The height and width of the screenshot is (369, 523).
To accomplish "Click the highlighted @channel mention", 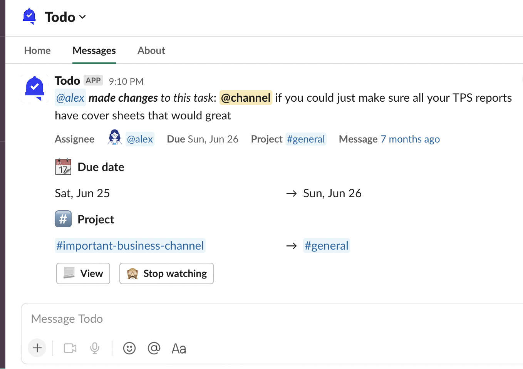I will 246,98.
